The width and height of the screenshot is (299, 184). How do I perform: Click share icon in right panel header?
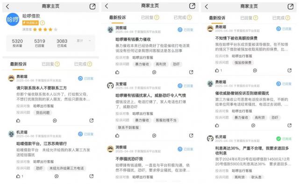[291, 7]
